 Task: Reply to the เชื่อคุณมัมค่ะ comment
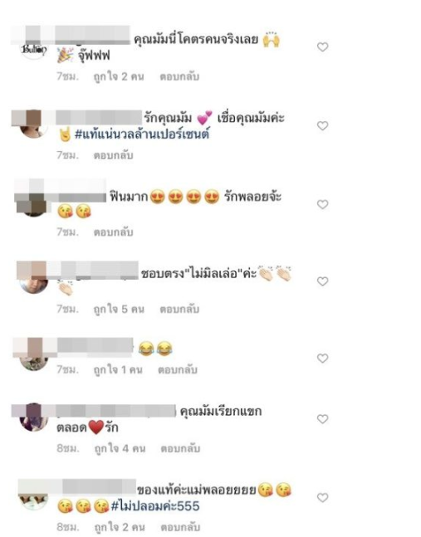pyautogui.click(x=114, y=155)
